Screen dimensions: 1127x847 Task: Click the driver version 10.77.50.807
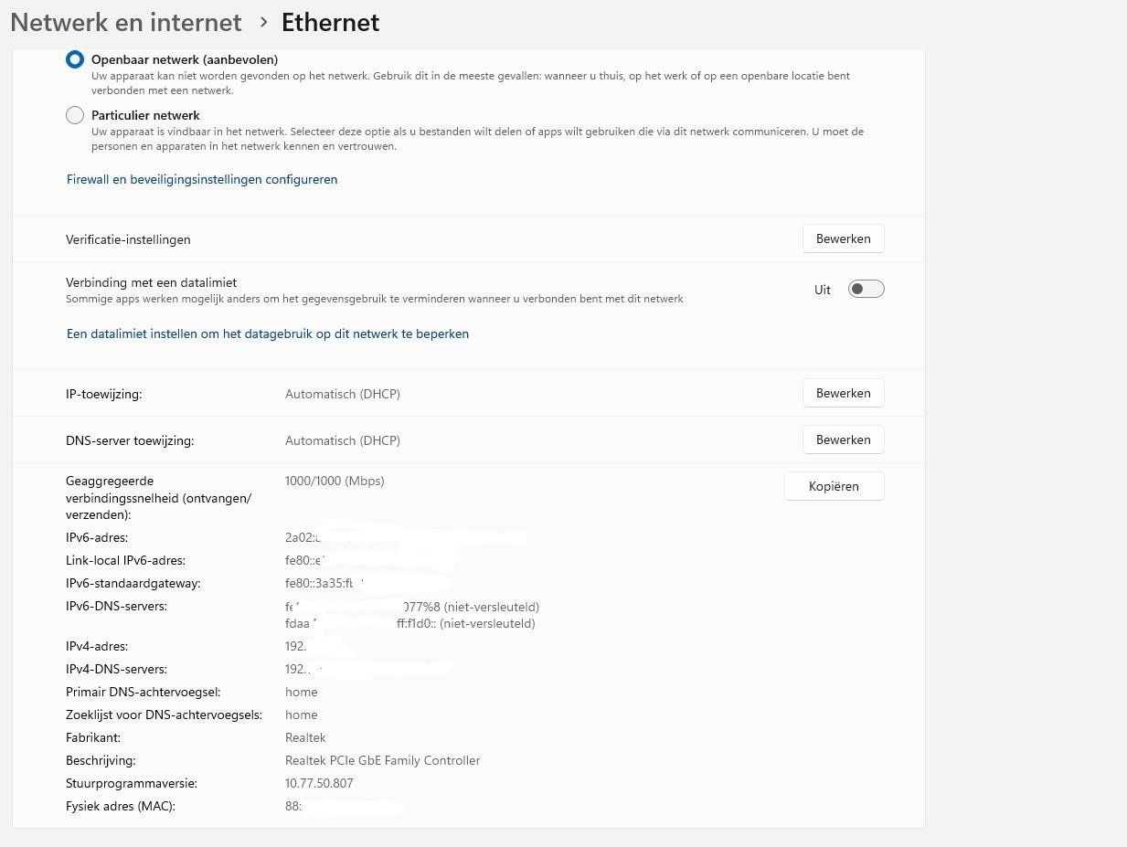click(x=319, y=783)
